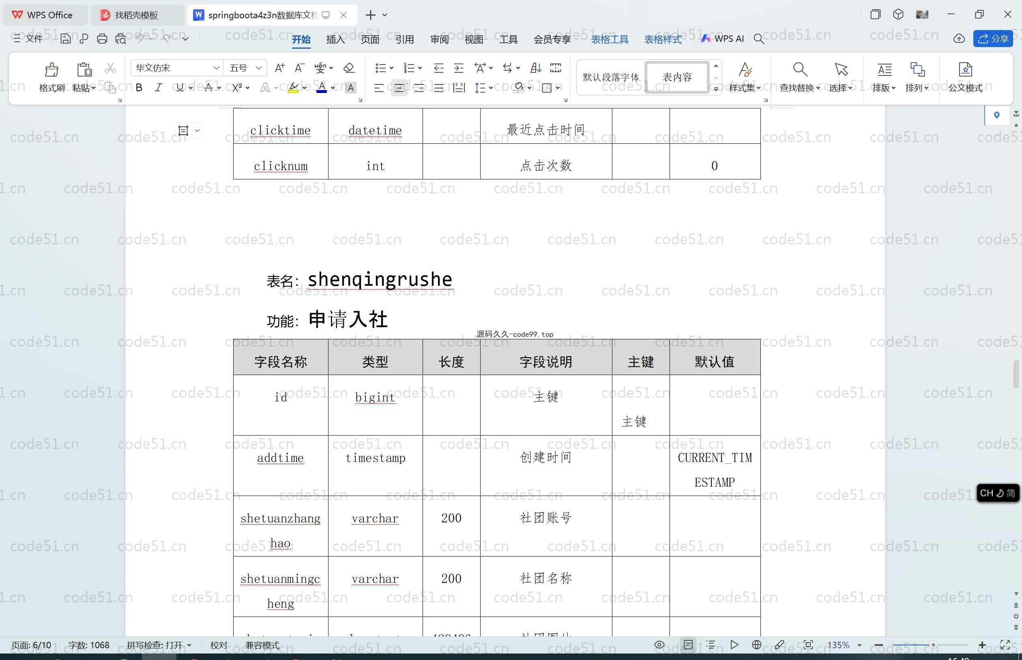
Task: Click the Proofread (校对) button in status bar
Action: 219,645
